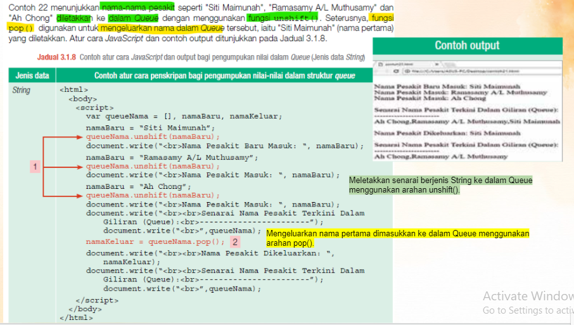
Task: Click the red 'Jadual 3.1.8' caption label
Action: (x=56, y=57)
